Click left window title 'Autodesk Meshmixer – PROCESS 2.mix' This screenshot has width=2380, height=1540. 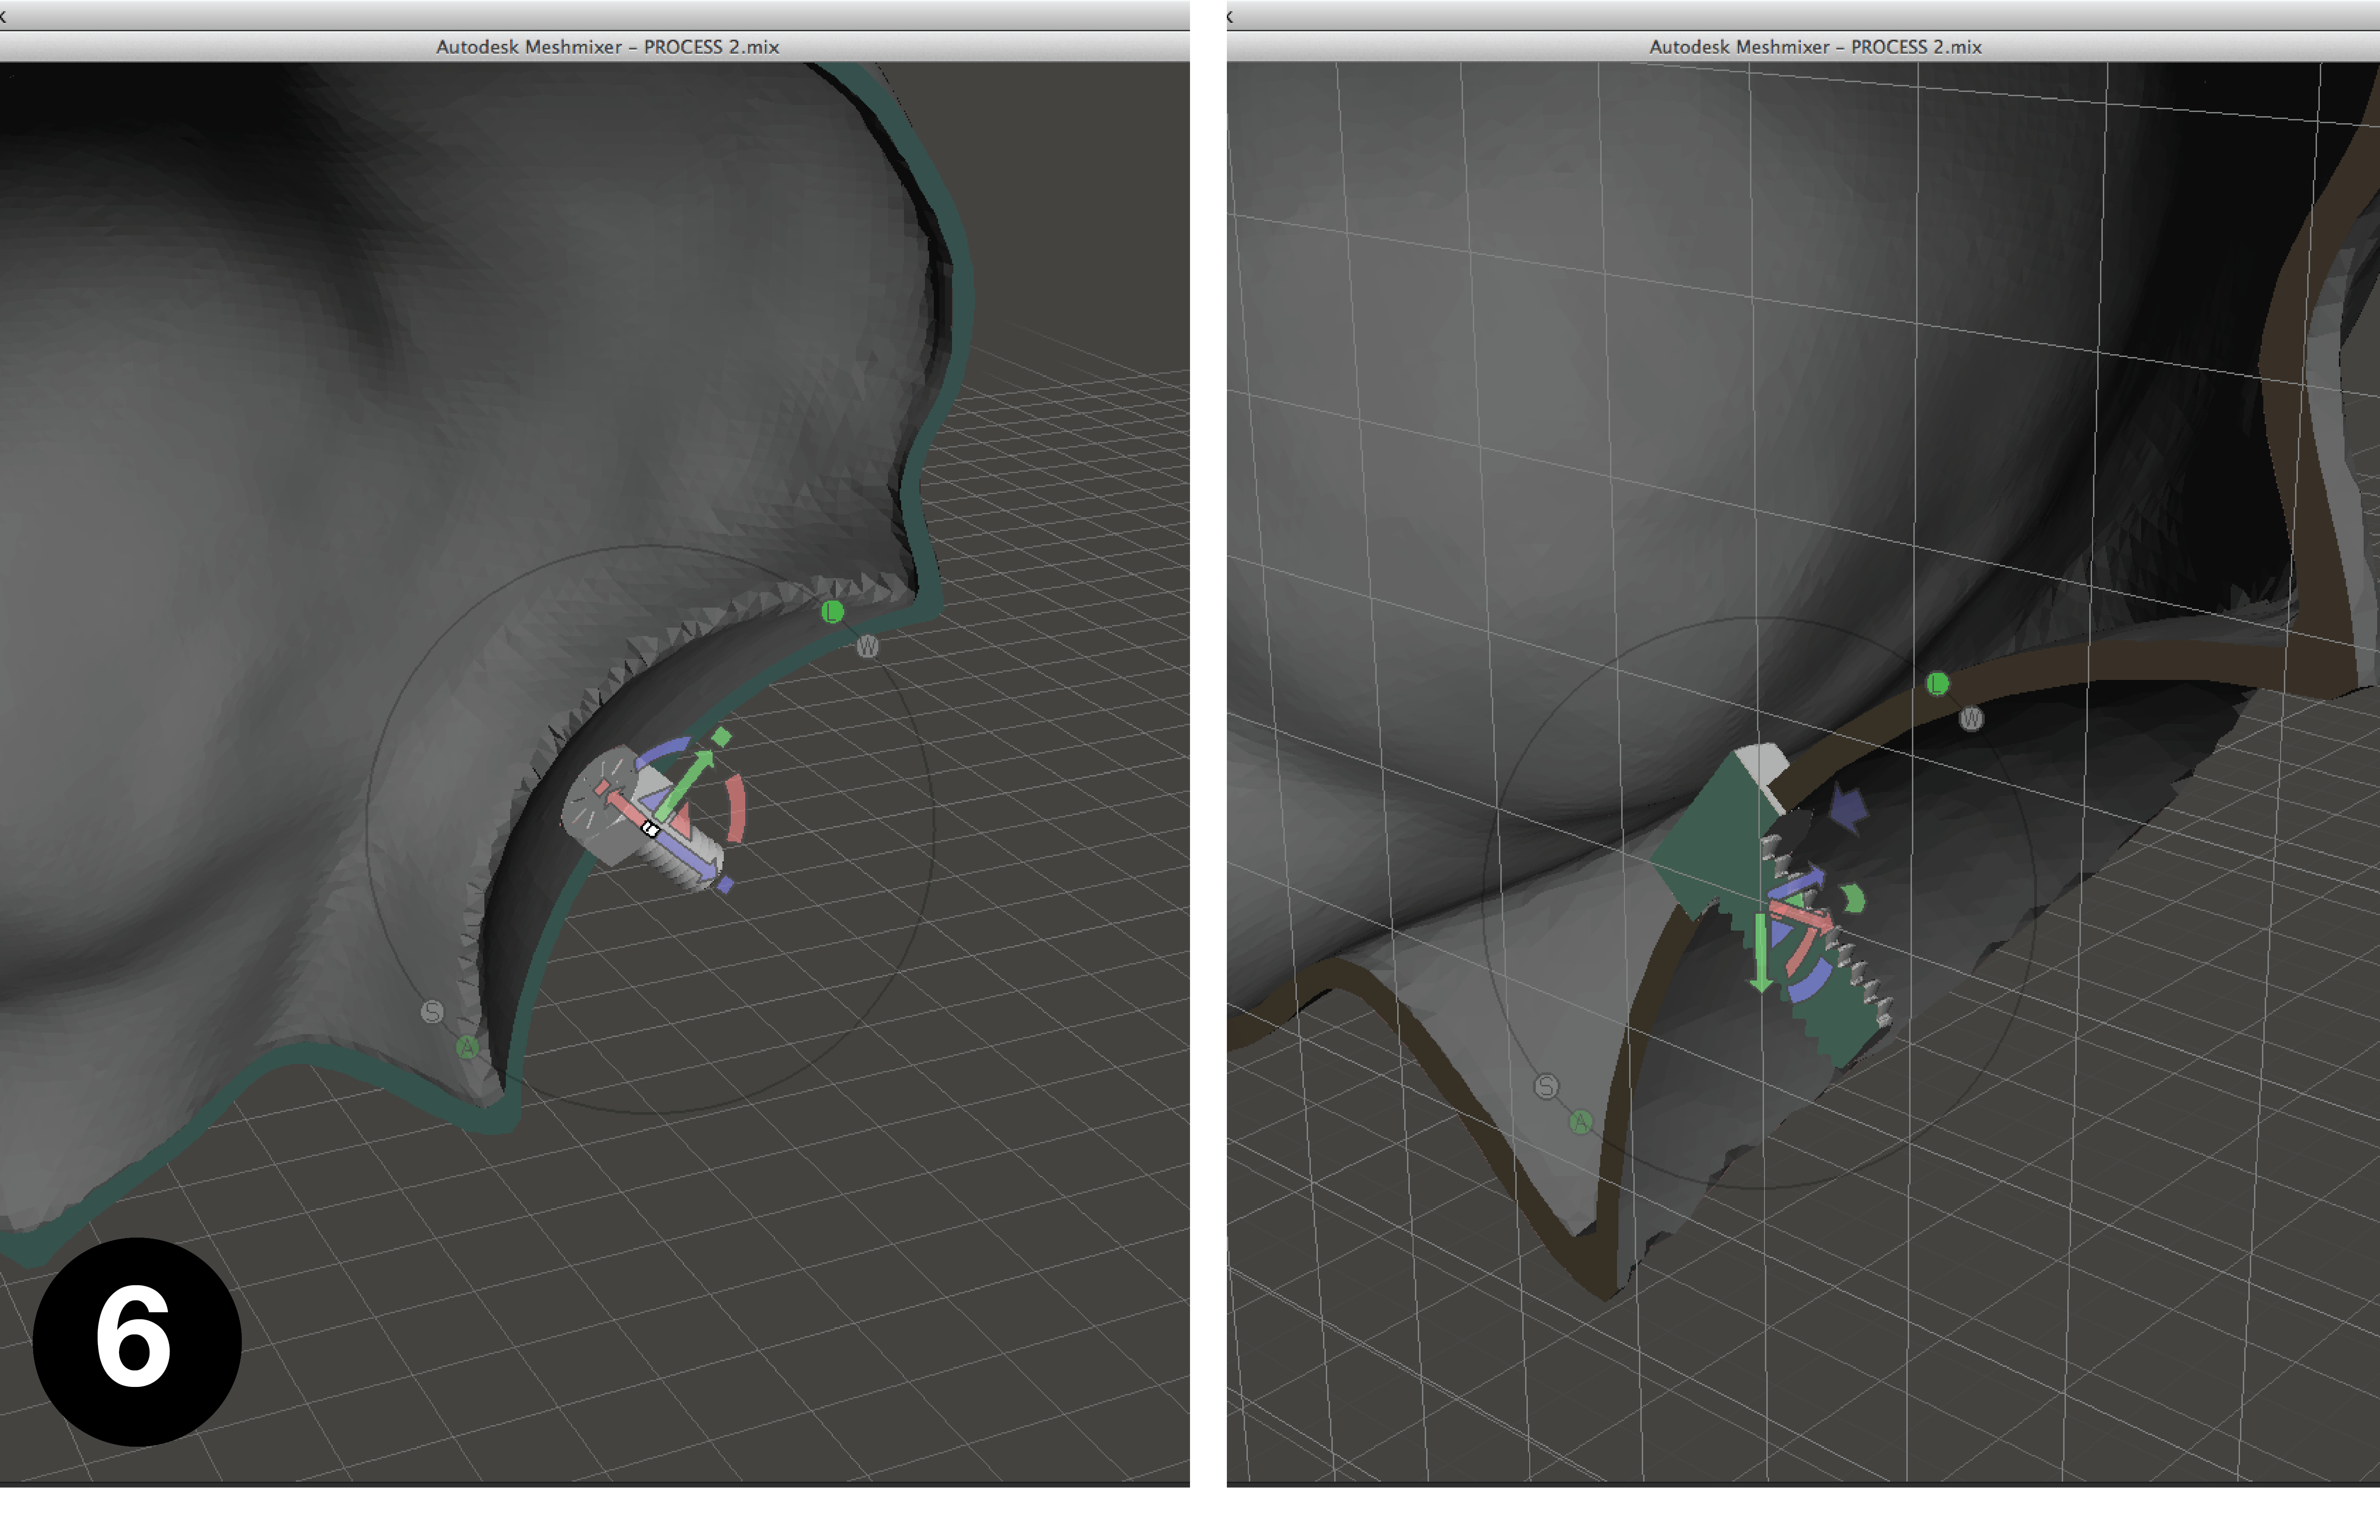[x=607, y=46]
